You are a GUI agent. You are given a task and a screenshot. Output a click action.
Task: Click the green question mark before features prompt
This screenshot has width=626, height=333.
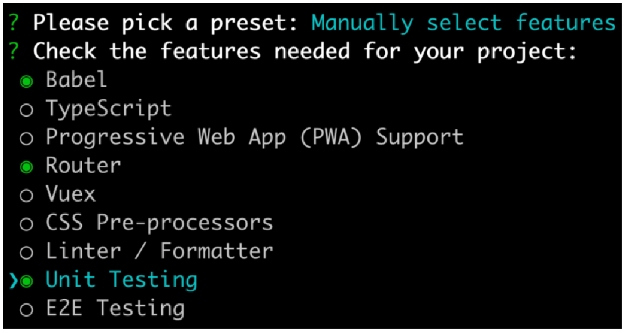pos(13,52)
